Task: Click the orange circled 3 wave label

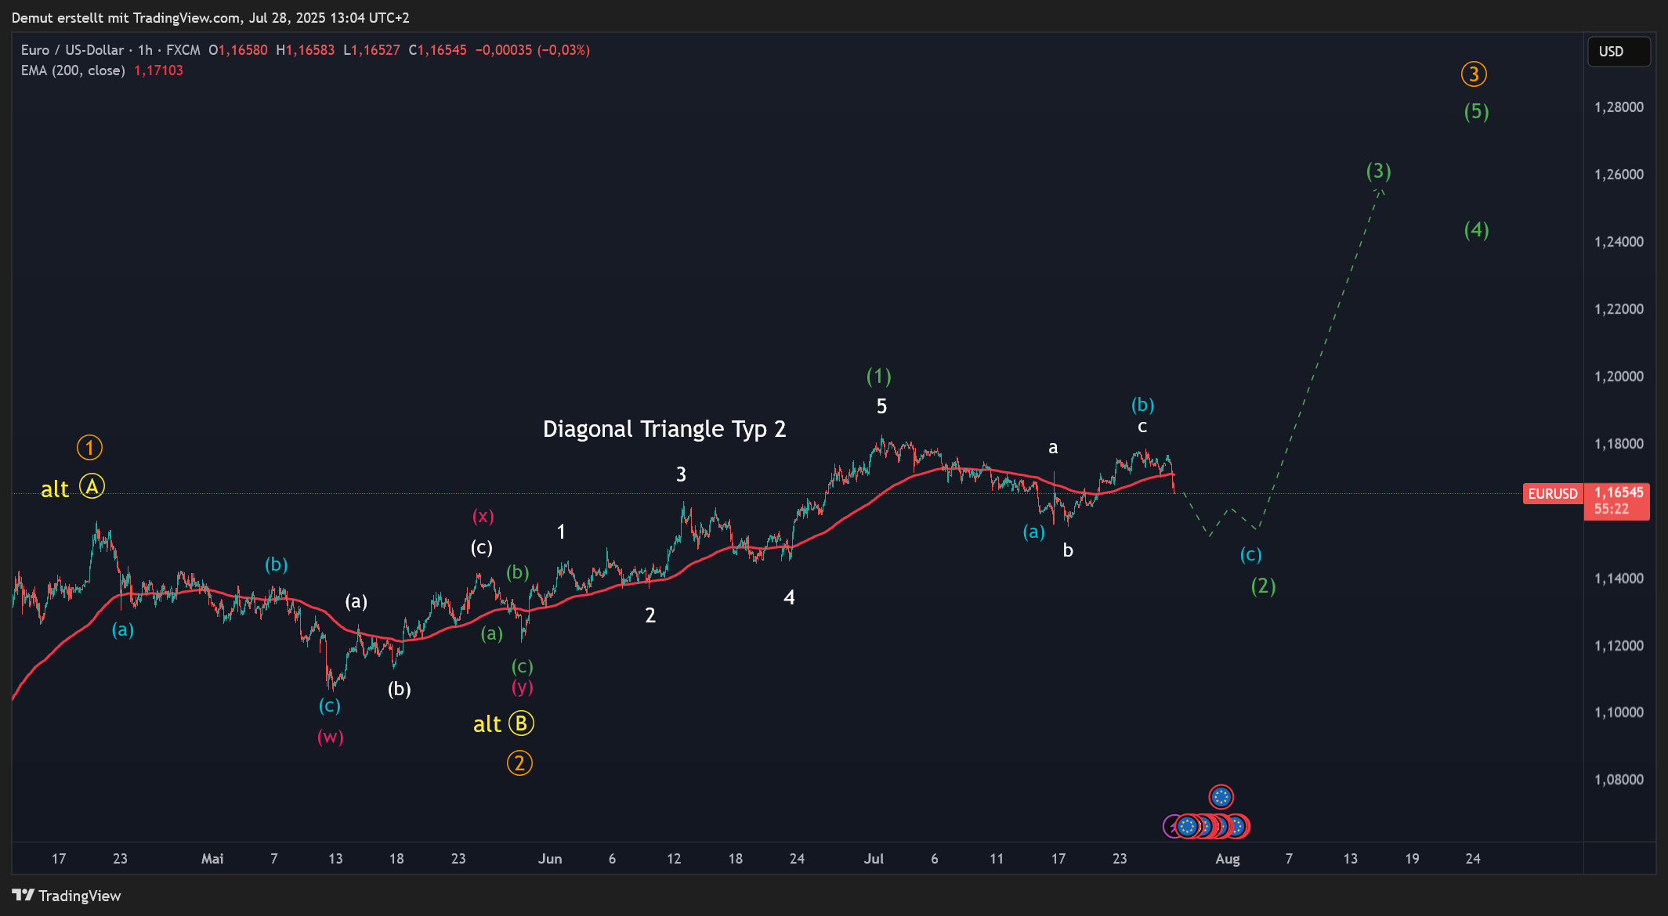Action: point(1473,74)
